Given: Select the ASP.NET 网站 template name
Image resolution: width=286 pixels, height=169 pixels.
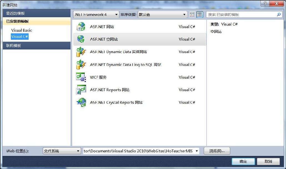Looking at the screenshot, I should 102,27.
